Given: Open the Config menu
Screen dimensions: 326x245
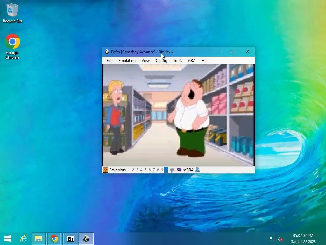Looking at the screenshot, I should pos(161,61).
